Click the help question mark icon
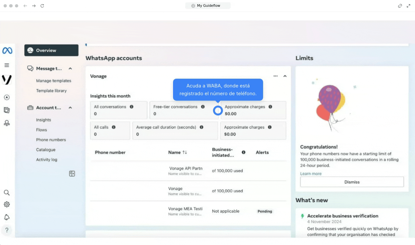 coord(7,230)
